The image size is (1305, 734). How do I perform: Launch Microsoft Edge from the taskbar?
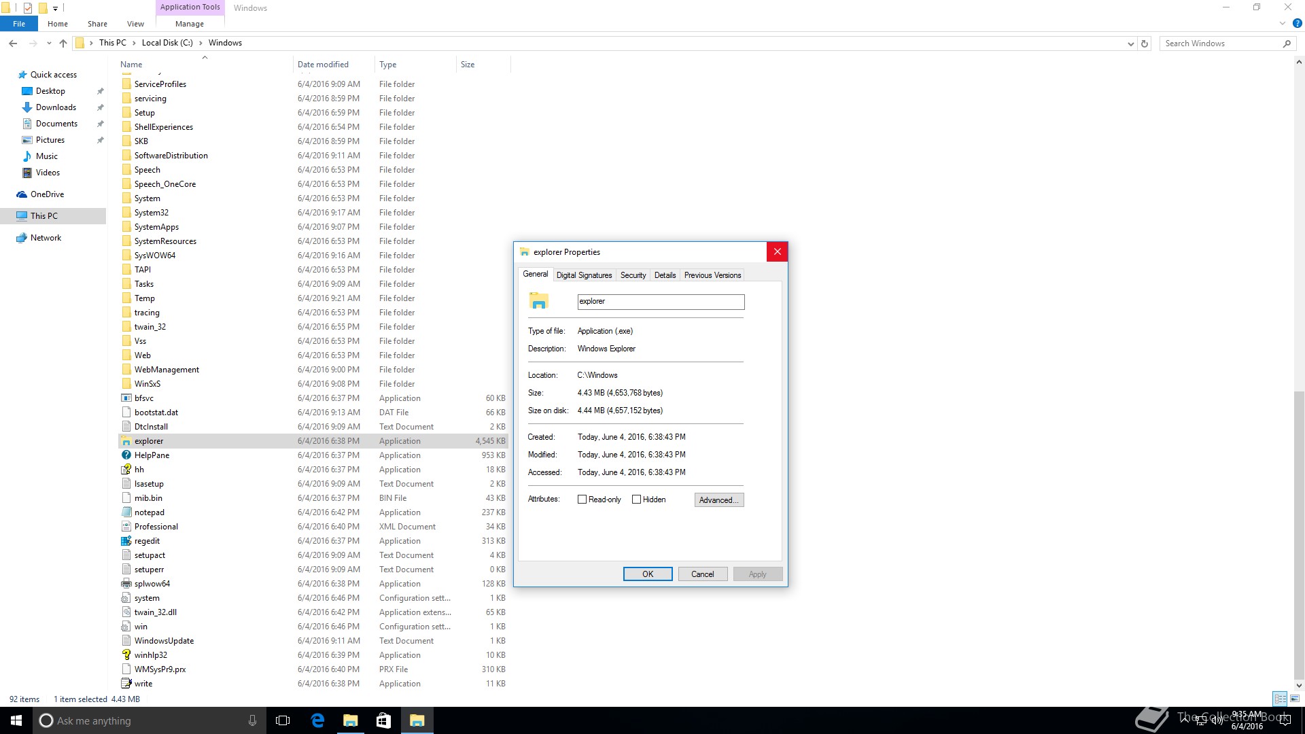317,720
